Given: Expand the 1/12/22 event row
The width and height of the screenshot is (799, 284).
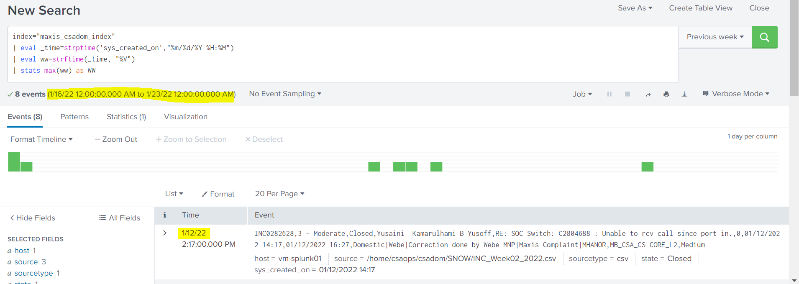Looking at the screenshot, I should (165, 233).
